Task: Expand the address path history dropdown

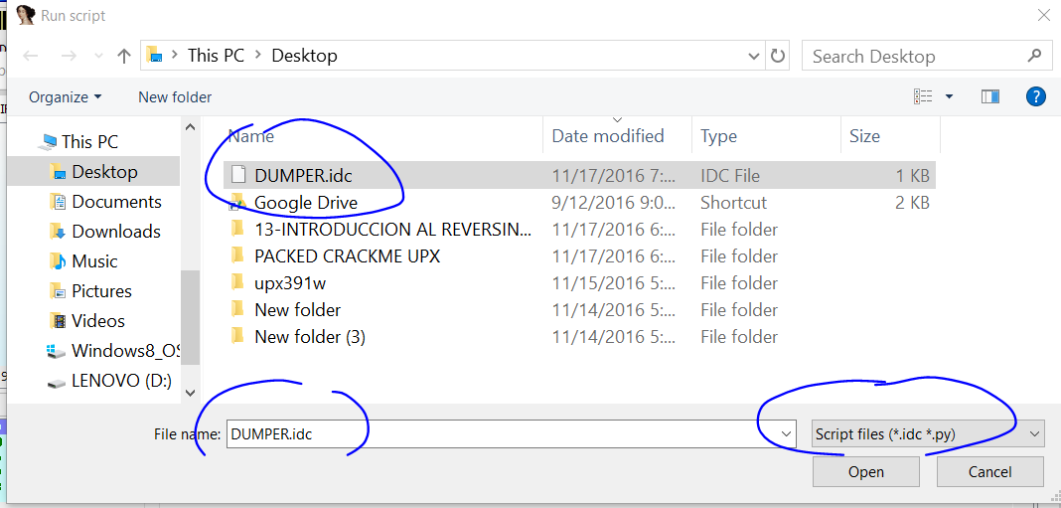Action: pos(754,57)
